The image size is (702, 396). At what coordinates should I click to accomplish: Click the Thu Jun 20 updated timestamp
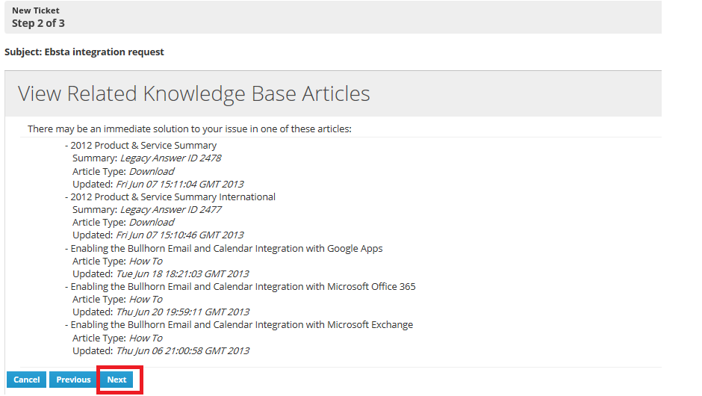182,312
